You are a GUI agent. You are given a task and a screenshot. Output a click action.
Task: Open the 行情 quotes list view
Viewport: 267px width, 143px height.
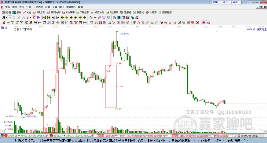click(7, 12)
